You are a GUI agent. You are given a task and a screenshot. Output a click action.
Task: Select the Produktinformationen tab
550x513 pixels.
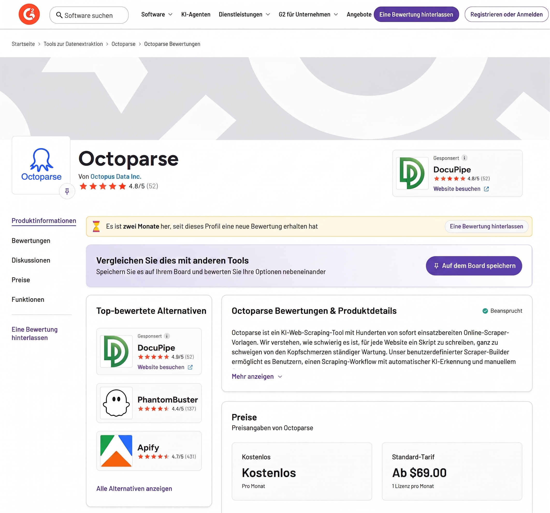pyautogui.click(x=44, y=221)
